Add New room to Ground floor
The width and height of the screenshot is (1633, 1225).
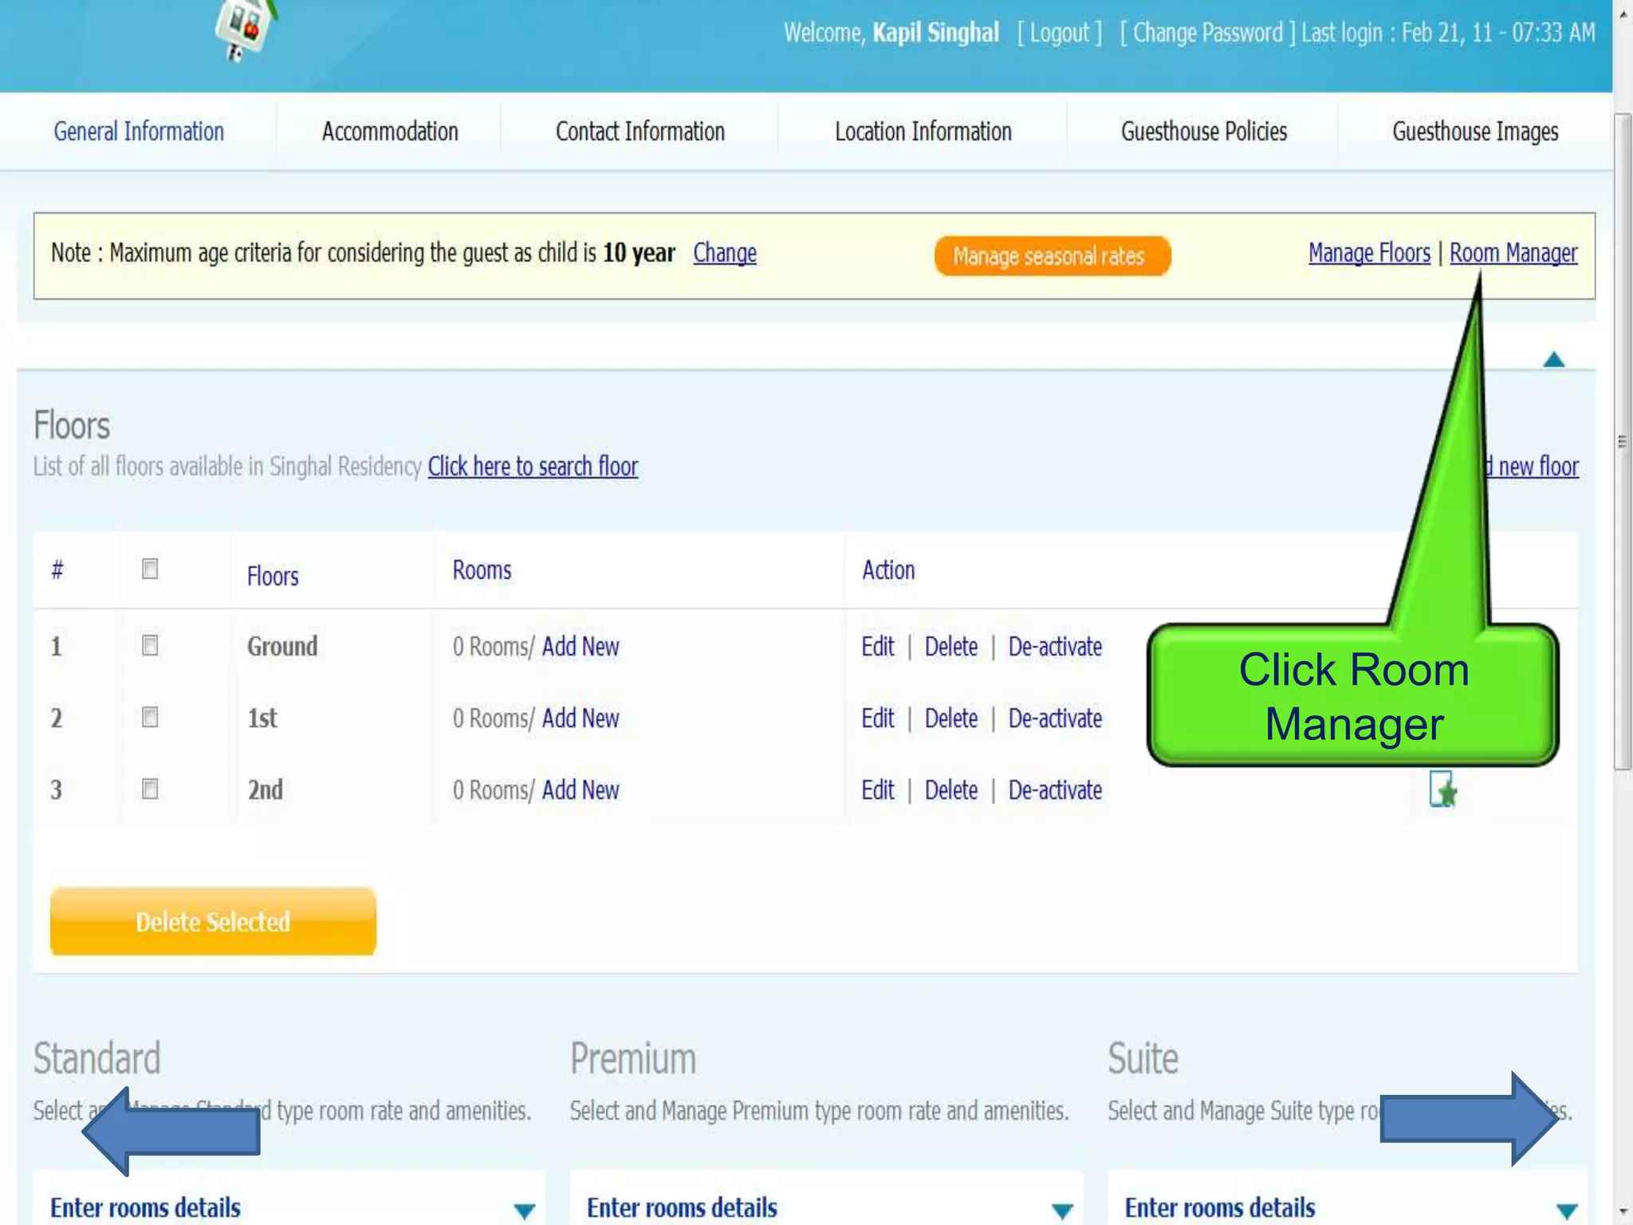click(x=580, y=646)
